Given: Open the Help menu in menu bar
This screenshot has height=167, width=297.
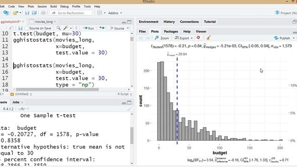Looking at the screenshot, I should [x=97, y=6].
